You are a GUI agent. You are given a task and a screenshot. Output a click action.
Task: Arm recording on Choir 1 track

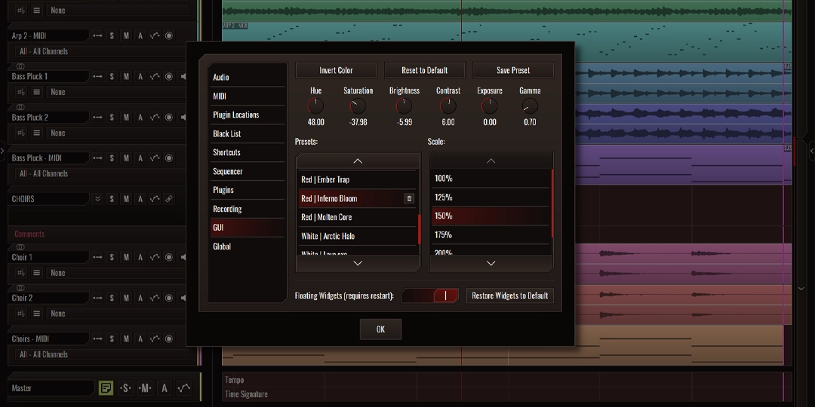click(169, 257)
